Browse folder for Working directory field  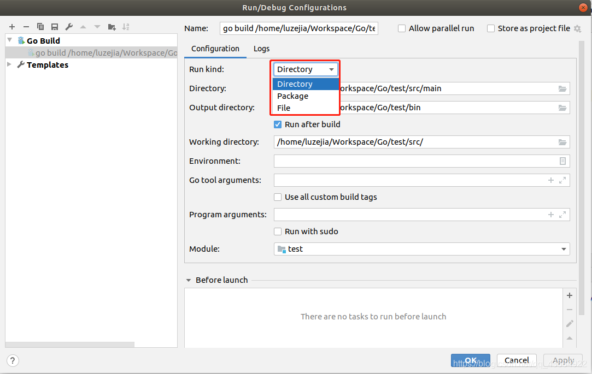pyautogui.click(x=562, y=142)
